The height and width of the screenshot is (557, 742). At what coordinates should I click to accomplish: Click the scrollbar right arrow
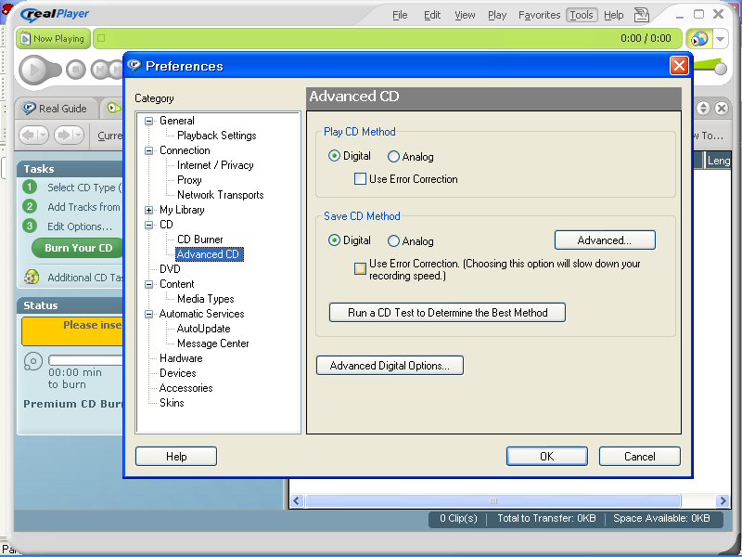click(723, 500)
